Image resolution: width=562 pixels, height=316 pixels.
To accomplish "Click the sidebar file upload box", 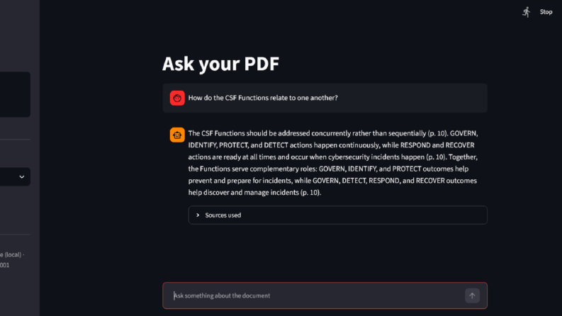I will pos(15,94).
